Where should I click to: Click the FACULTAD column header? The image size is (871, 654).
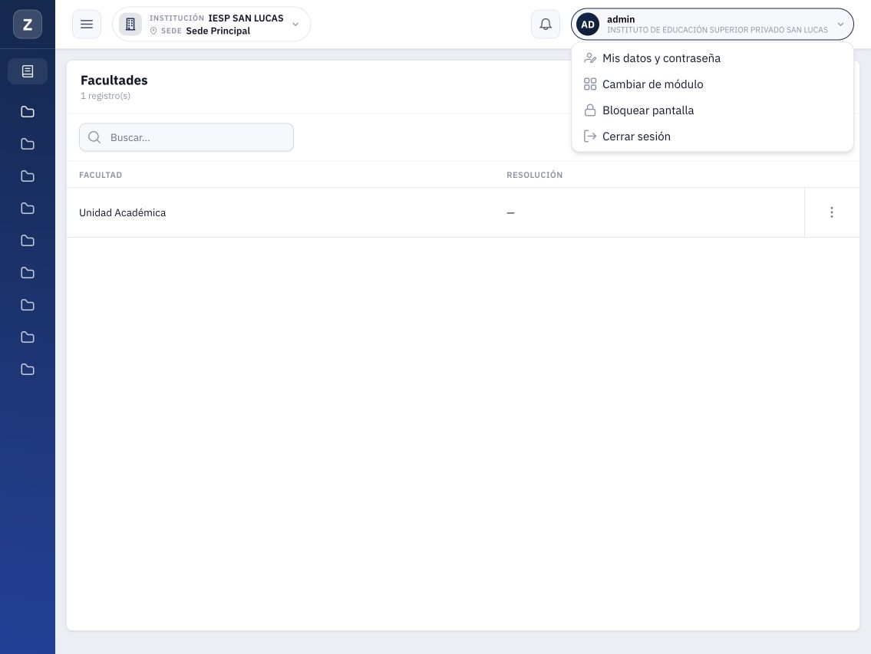[101, 175]
